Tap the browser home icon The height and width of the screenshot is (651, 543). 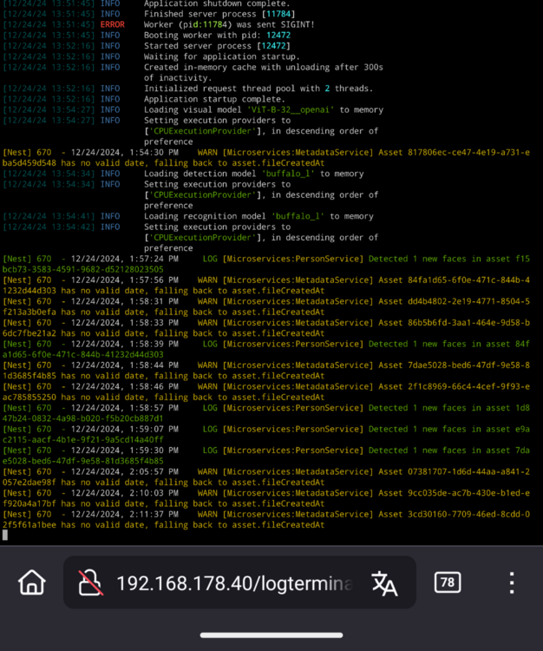coord(32,582)
